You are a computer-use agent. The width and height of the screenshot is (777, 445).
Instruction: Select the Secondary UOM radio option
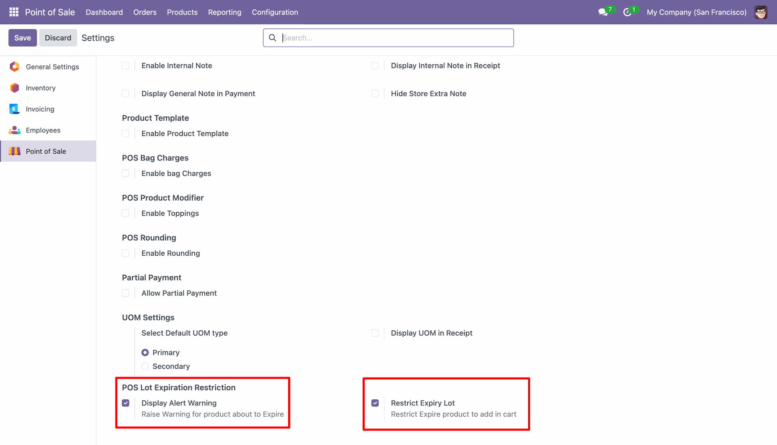(145, 366)
